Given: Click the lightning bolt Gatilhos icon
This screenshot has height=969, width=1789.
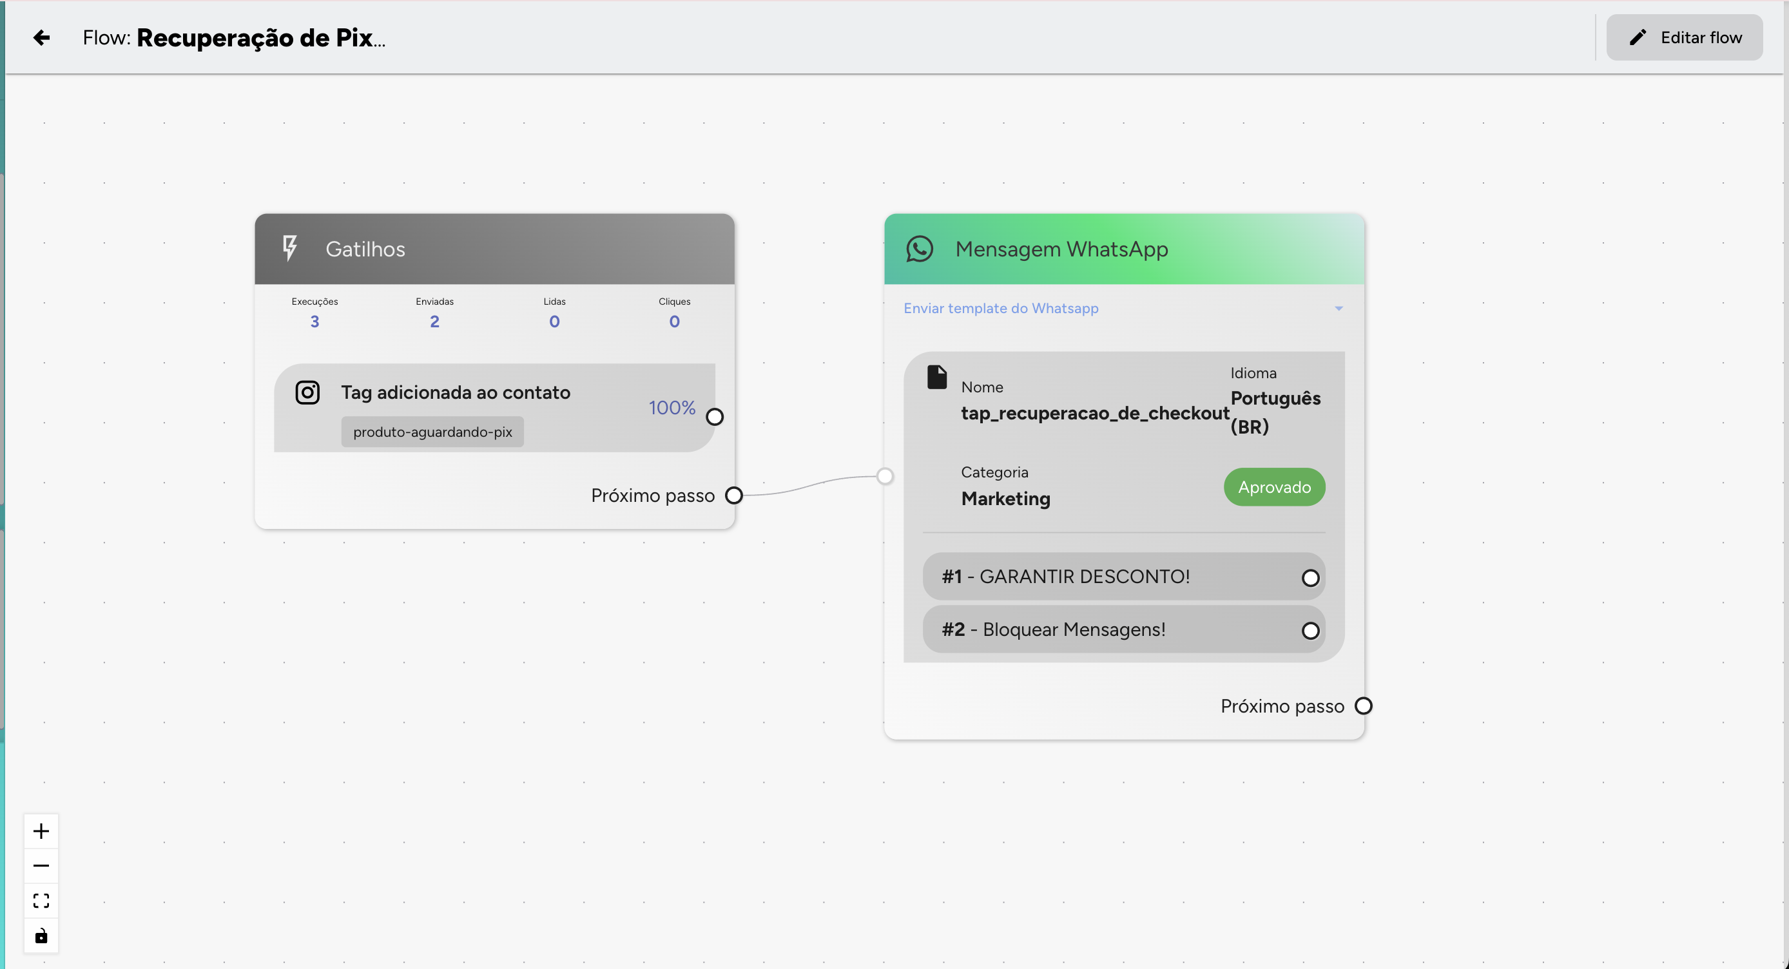Looking at the screenshot, I should (x=289, y=249).
